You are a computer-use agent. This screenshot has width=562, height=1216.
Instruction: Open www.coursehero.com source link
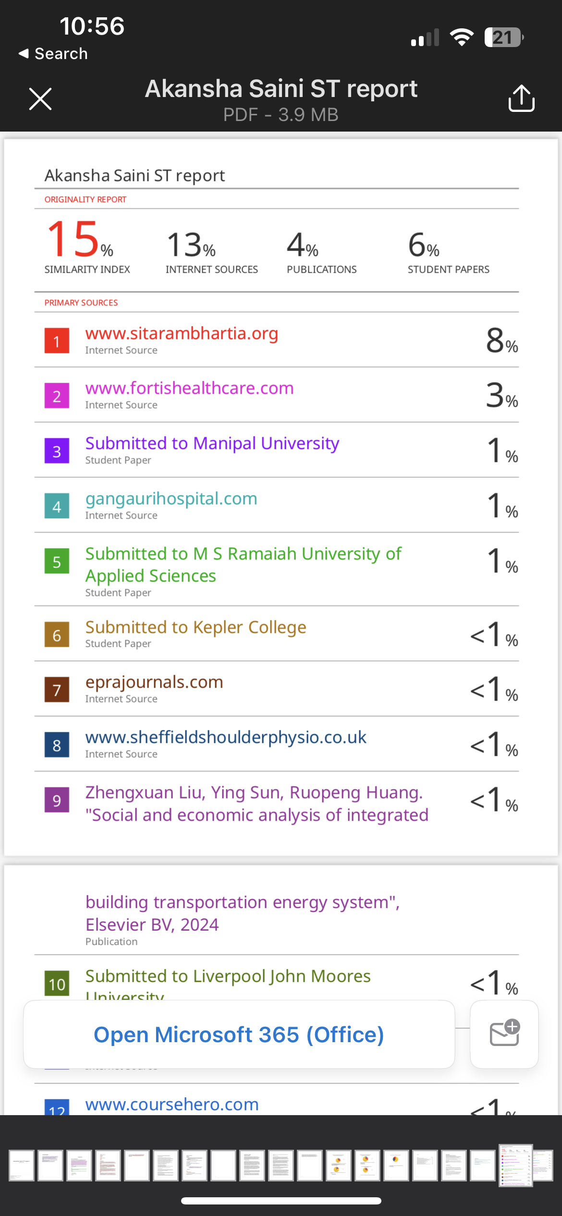172,1104
